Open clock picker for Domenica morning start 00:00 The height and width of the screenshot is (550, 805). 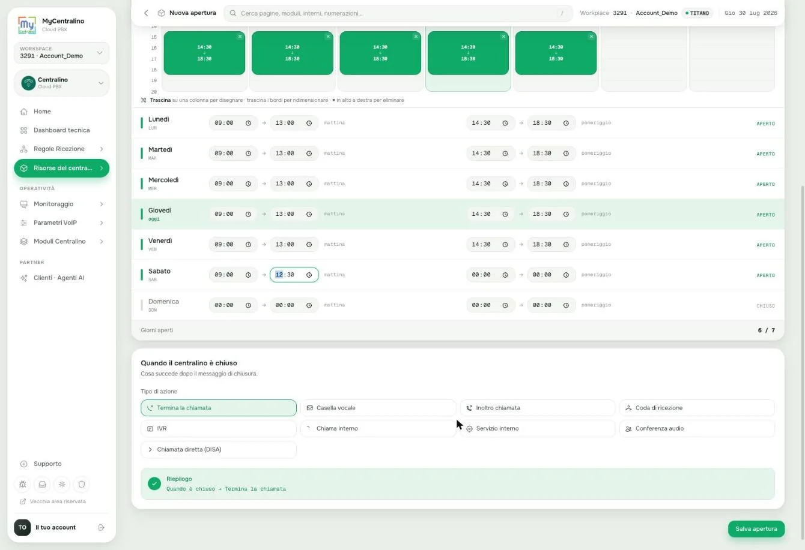click(248, 305)
